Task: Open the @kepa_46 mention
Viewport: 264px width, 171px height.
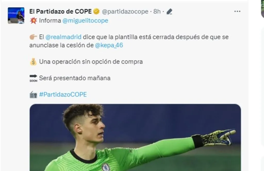Action: (x=109, y=45)
